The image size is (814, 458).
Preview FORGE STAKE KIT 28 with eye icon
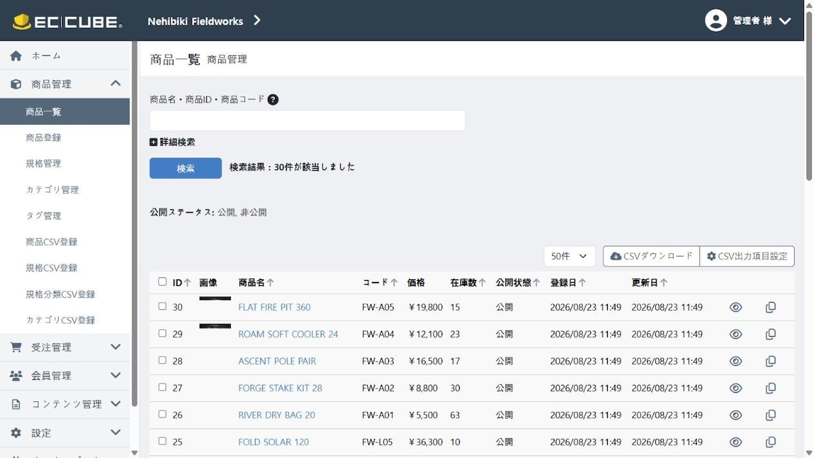tap(736, 388)
